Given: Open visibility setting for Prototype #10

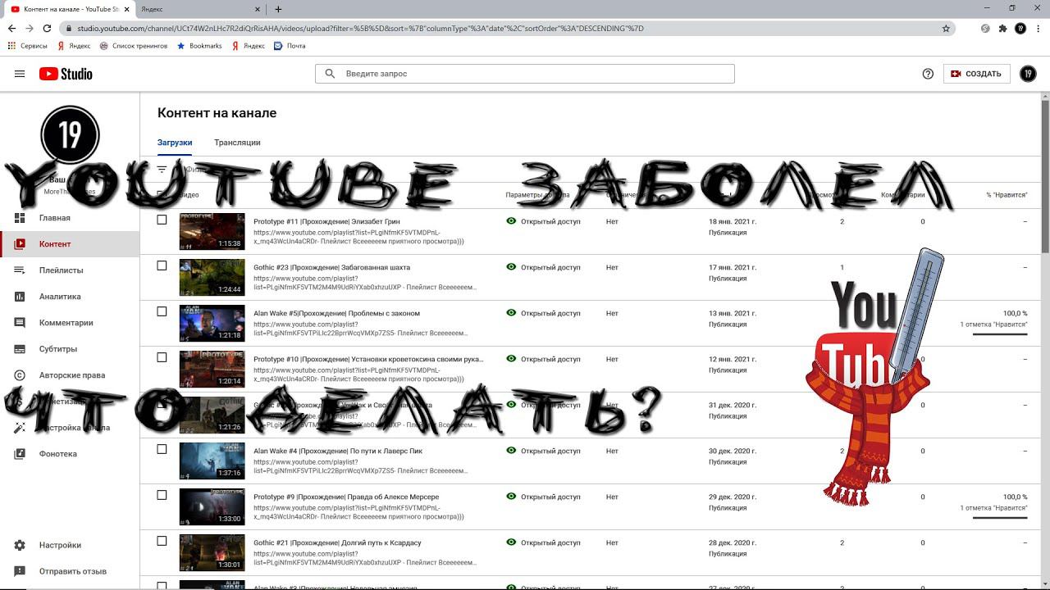Looking at the screenshot, I should click(x=543, y=359).
